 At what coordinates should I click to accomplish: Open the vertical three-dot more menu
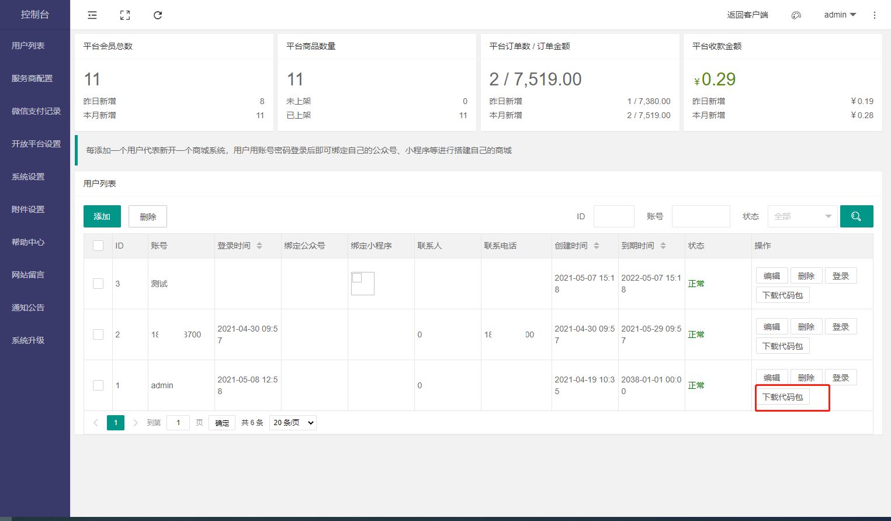pos(874,15)
